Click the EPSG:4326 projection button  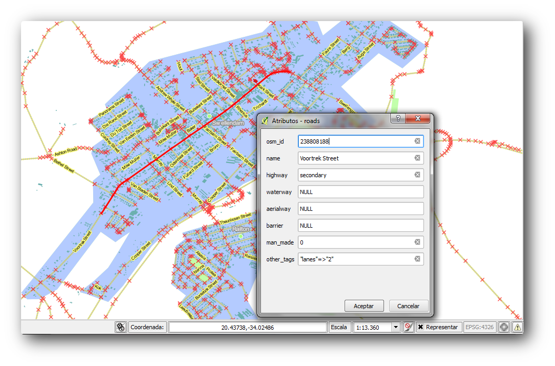click(479, 327)
